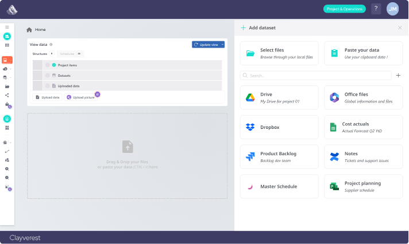This screenshot has width=409, height=244.
Task: Expand the cloud icon chevron in sidebar
Action: pos(11,69)
